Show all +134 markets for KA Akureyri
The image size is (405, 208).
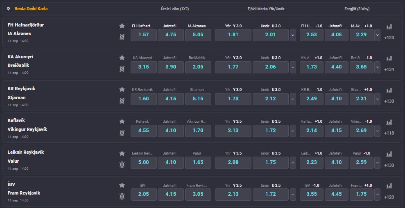coord(389,69)
